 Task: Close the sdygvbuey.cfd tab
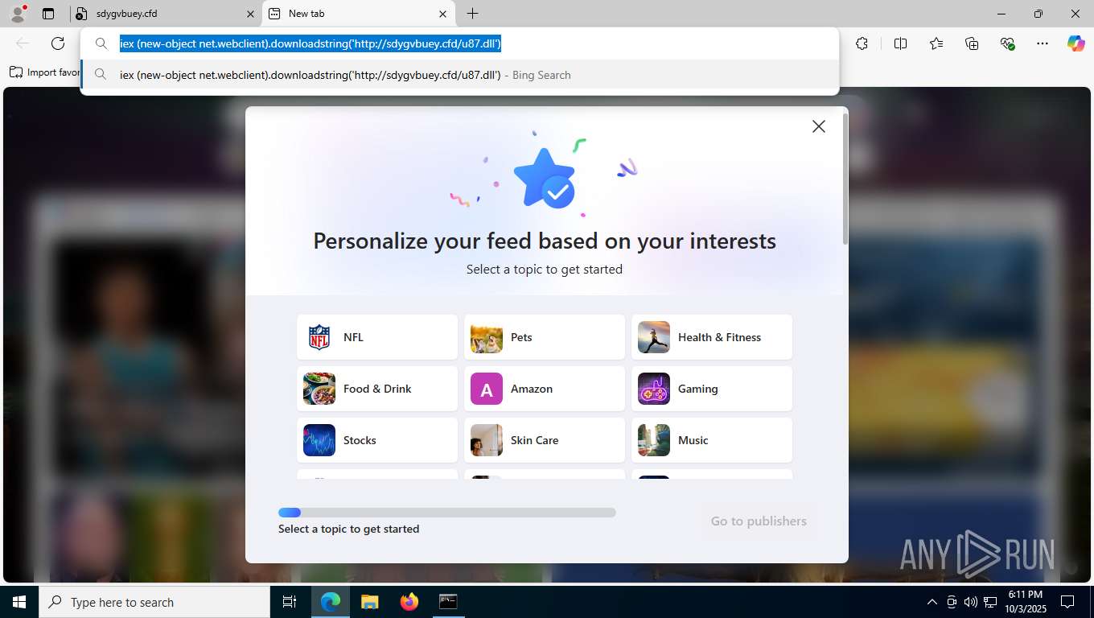coord(250,14)
